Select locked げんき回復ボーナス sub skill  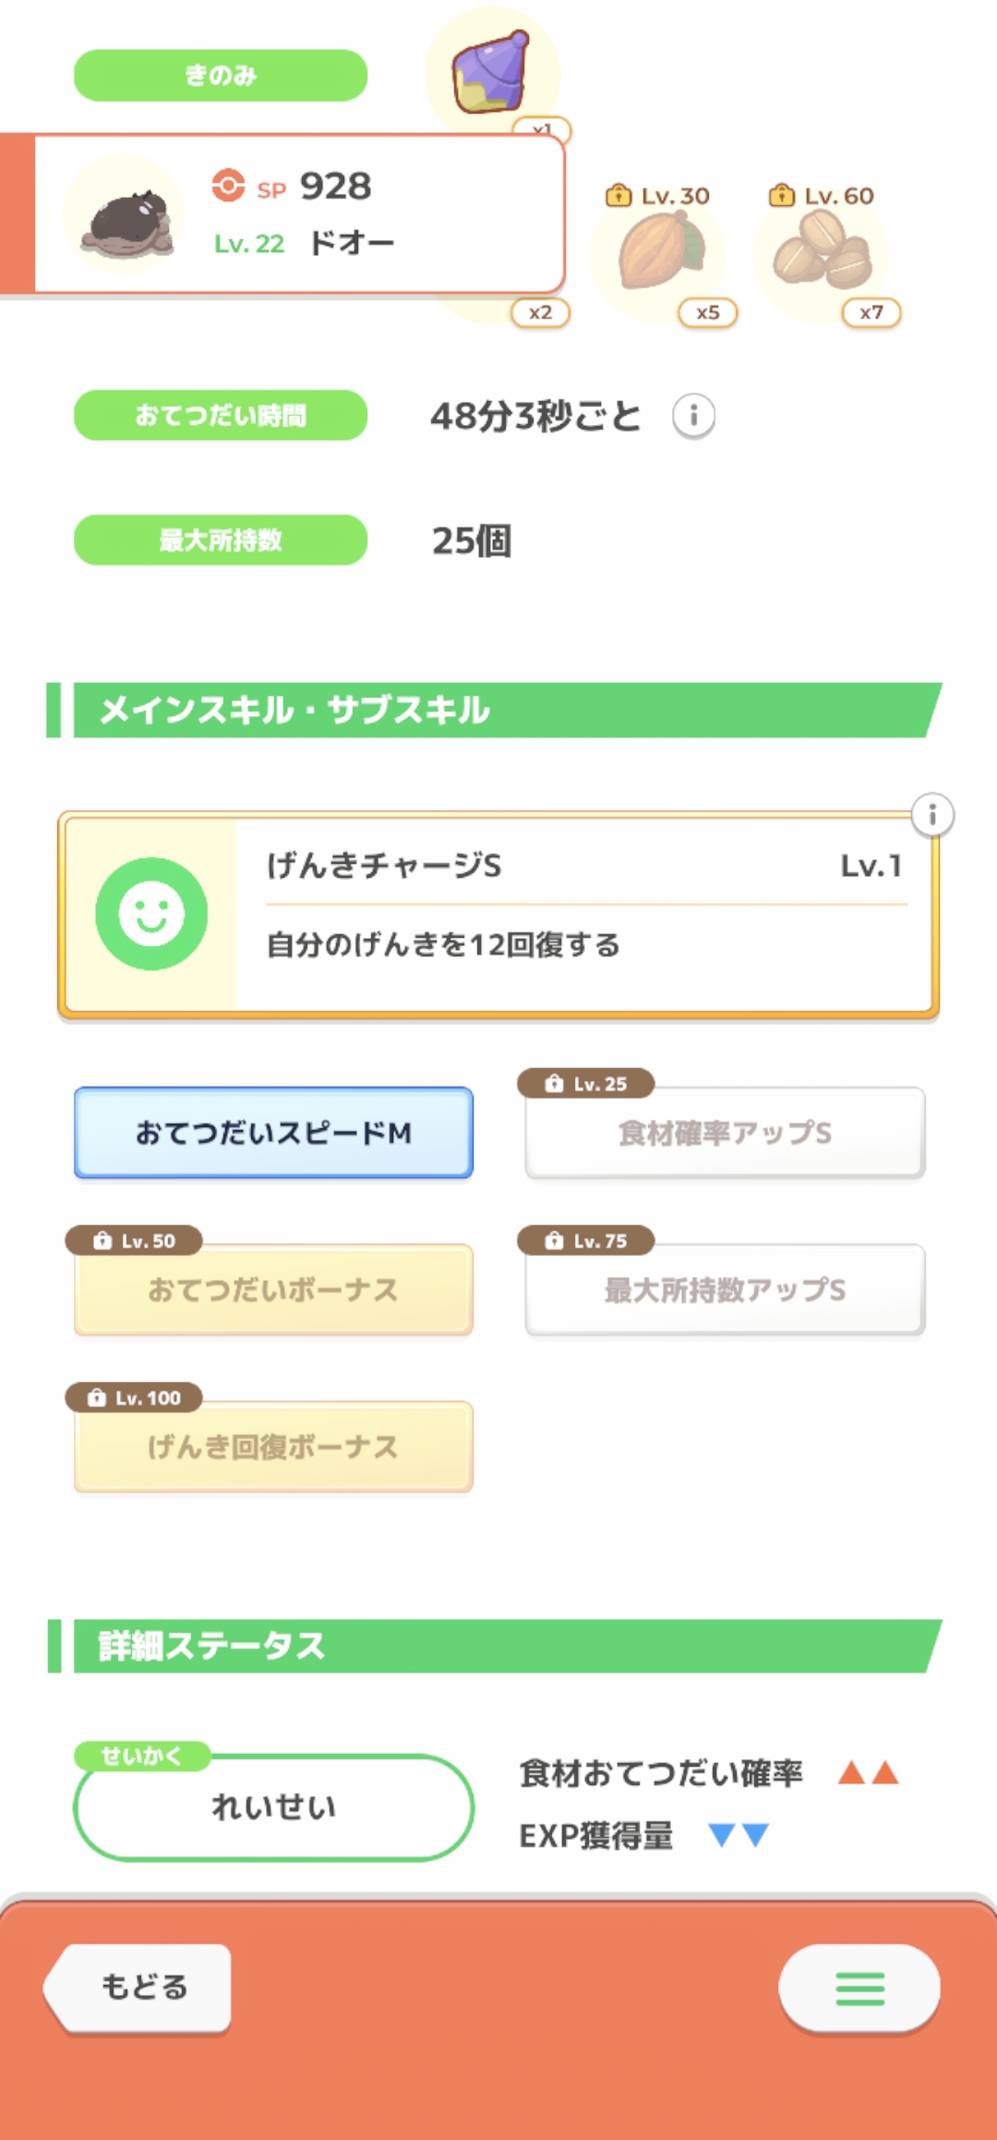pos(273,1447)
